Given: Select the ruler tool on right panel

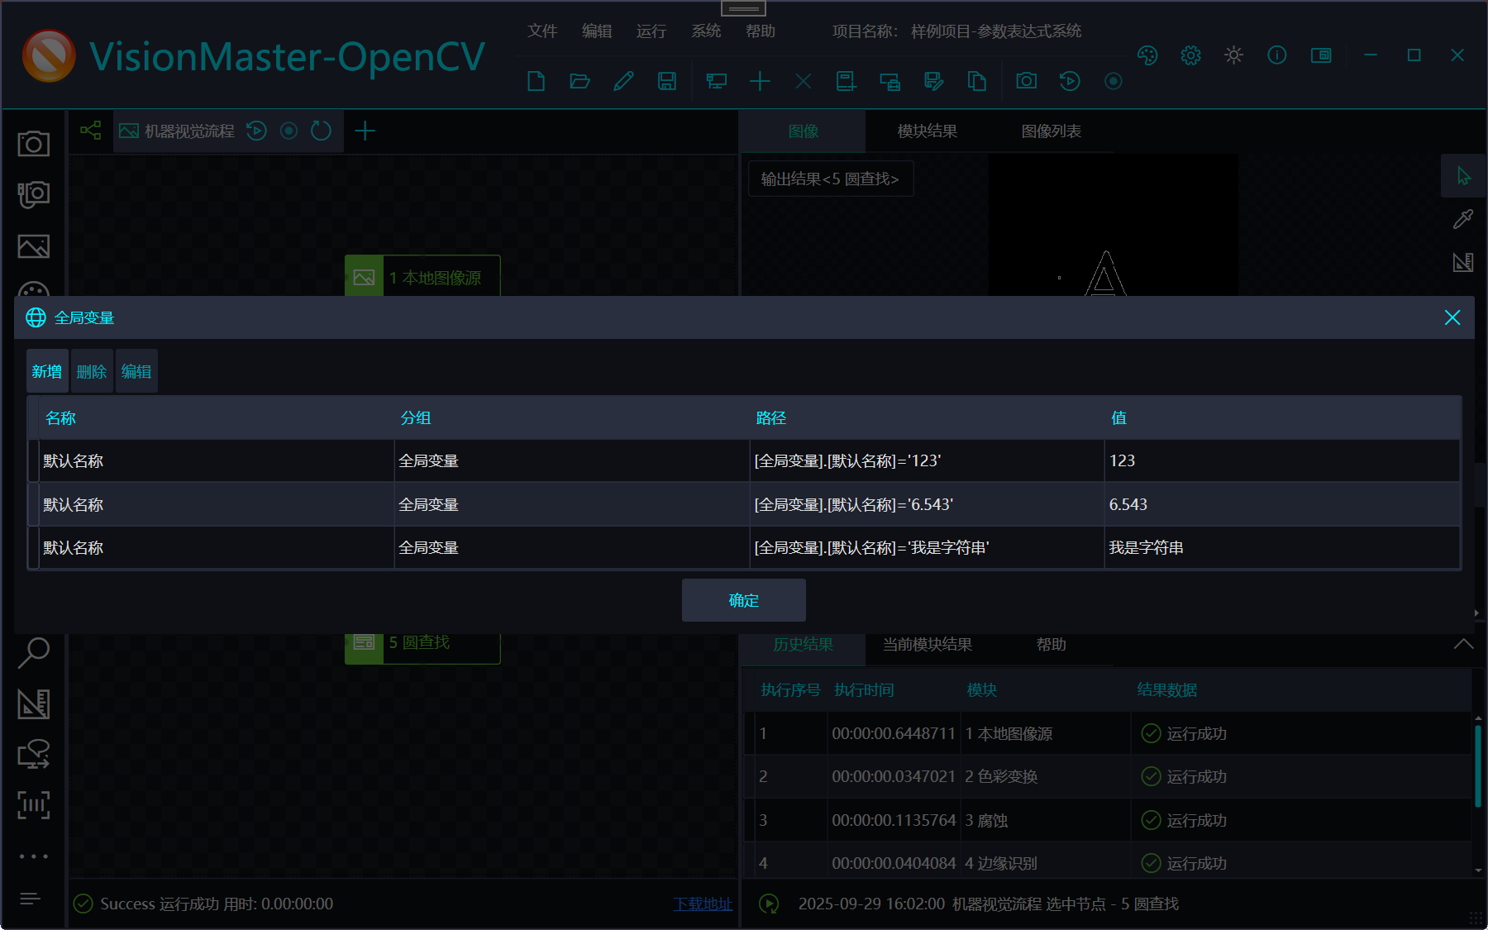Looking at the screenshot, I should (1463, 262).
